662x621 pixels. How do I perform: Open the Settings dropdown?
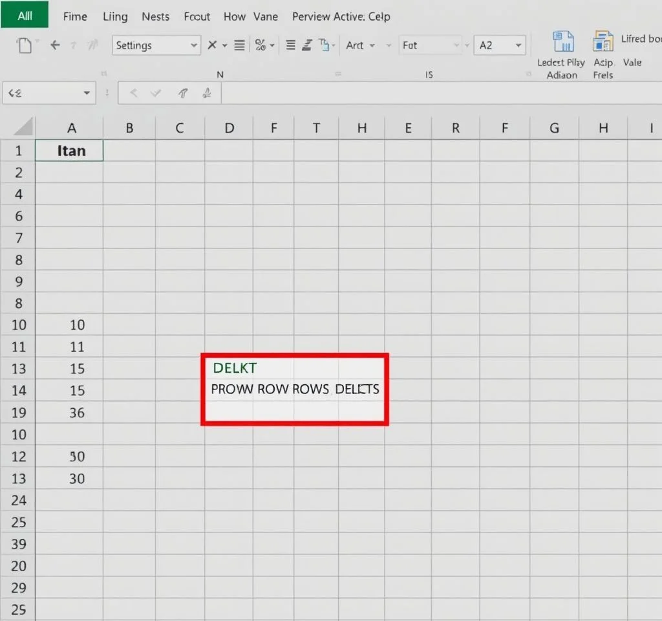coord(156,45)
